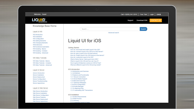The width and height of the screenshot is (194, 109).
Task: Switch to Japanese language link
Action: (x=158, y=14)
